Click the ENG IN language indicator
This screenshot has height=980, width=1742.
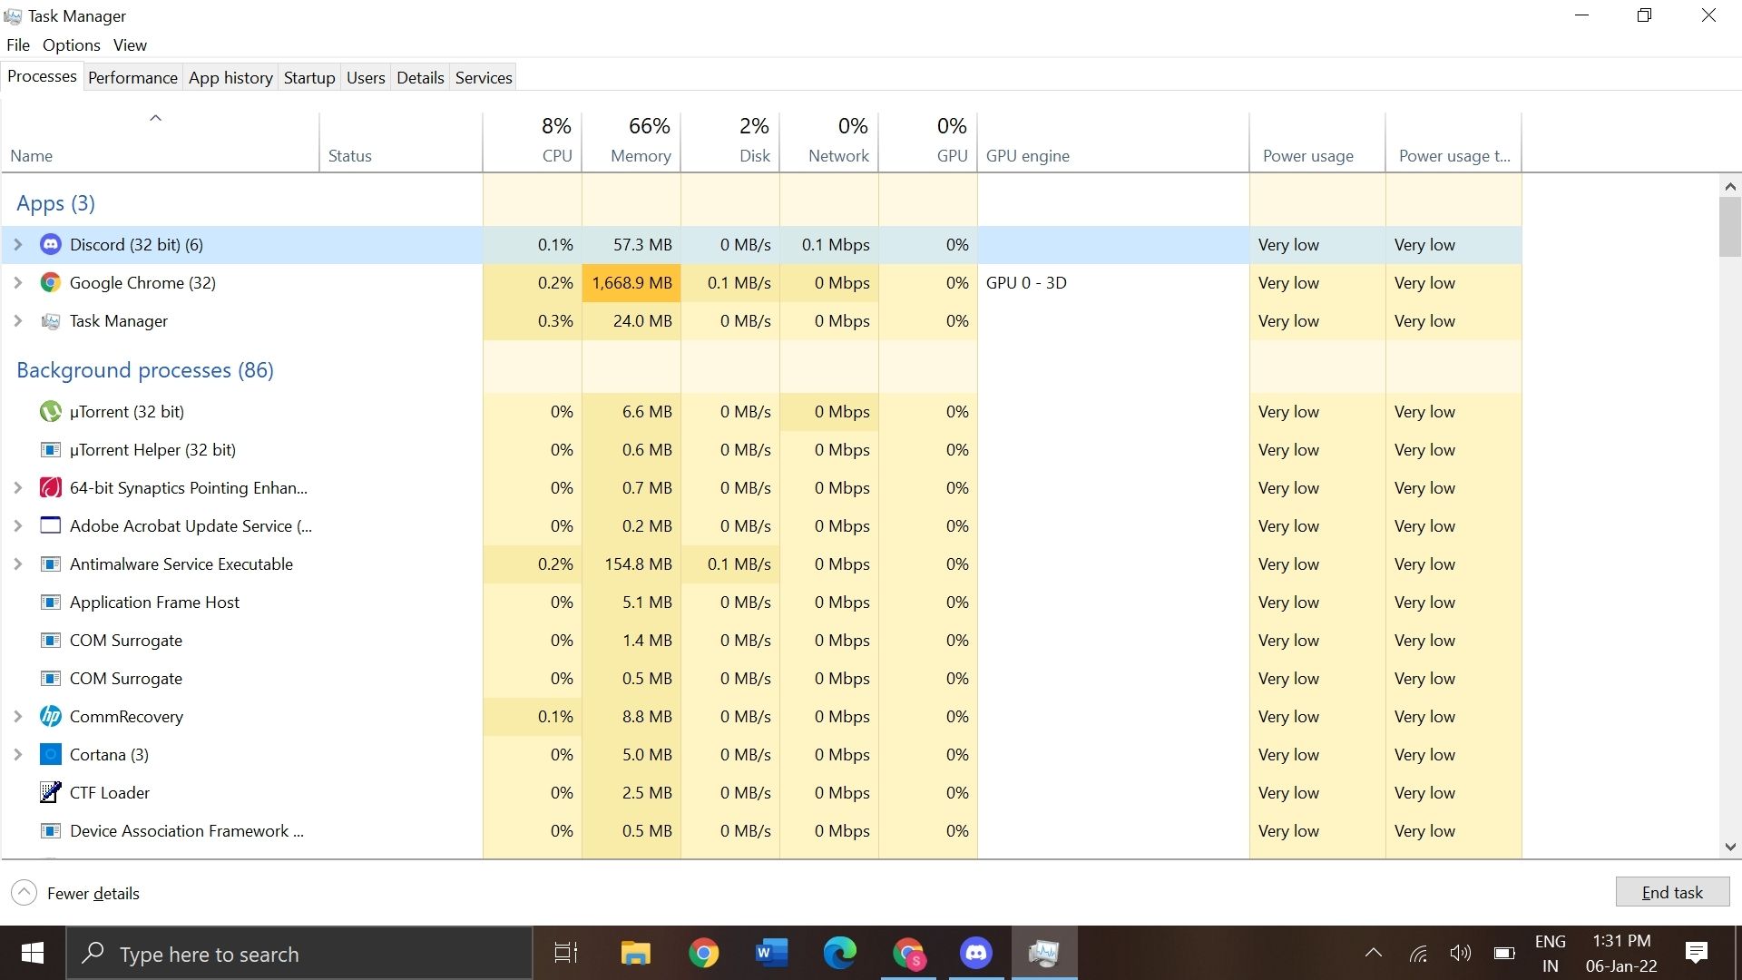[x=1551, y=953]
